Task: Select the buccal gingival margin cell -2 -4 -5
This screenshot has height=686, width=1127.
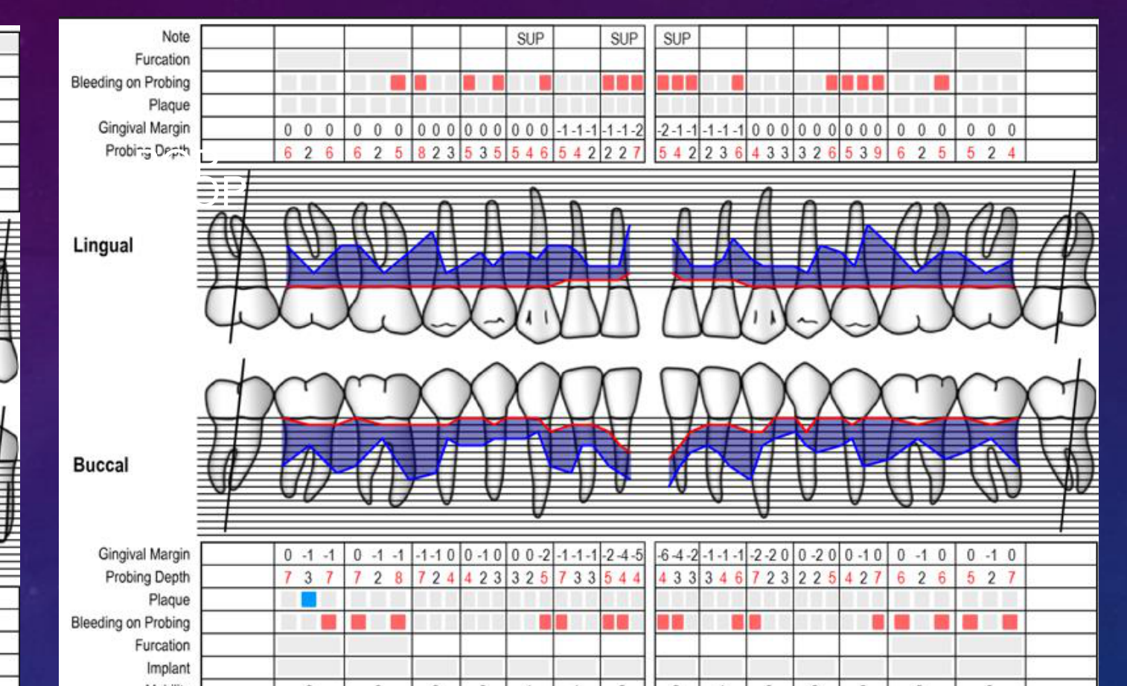Action: click(x=622, y=555)
